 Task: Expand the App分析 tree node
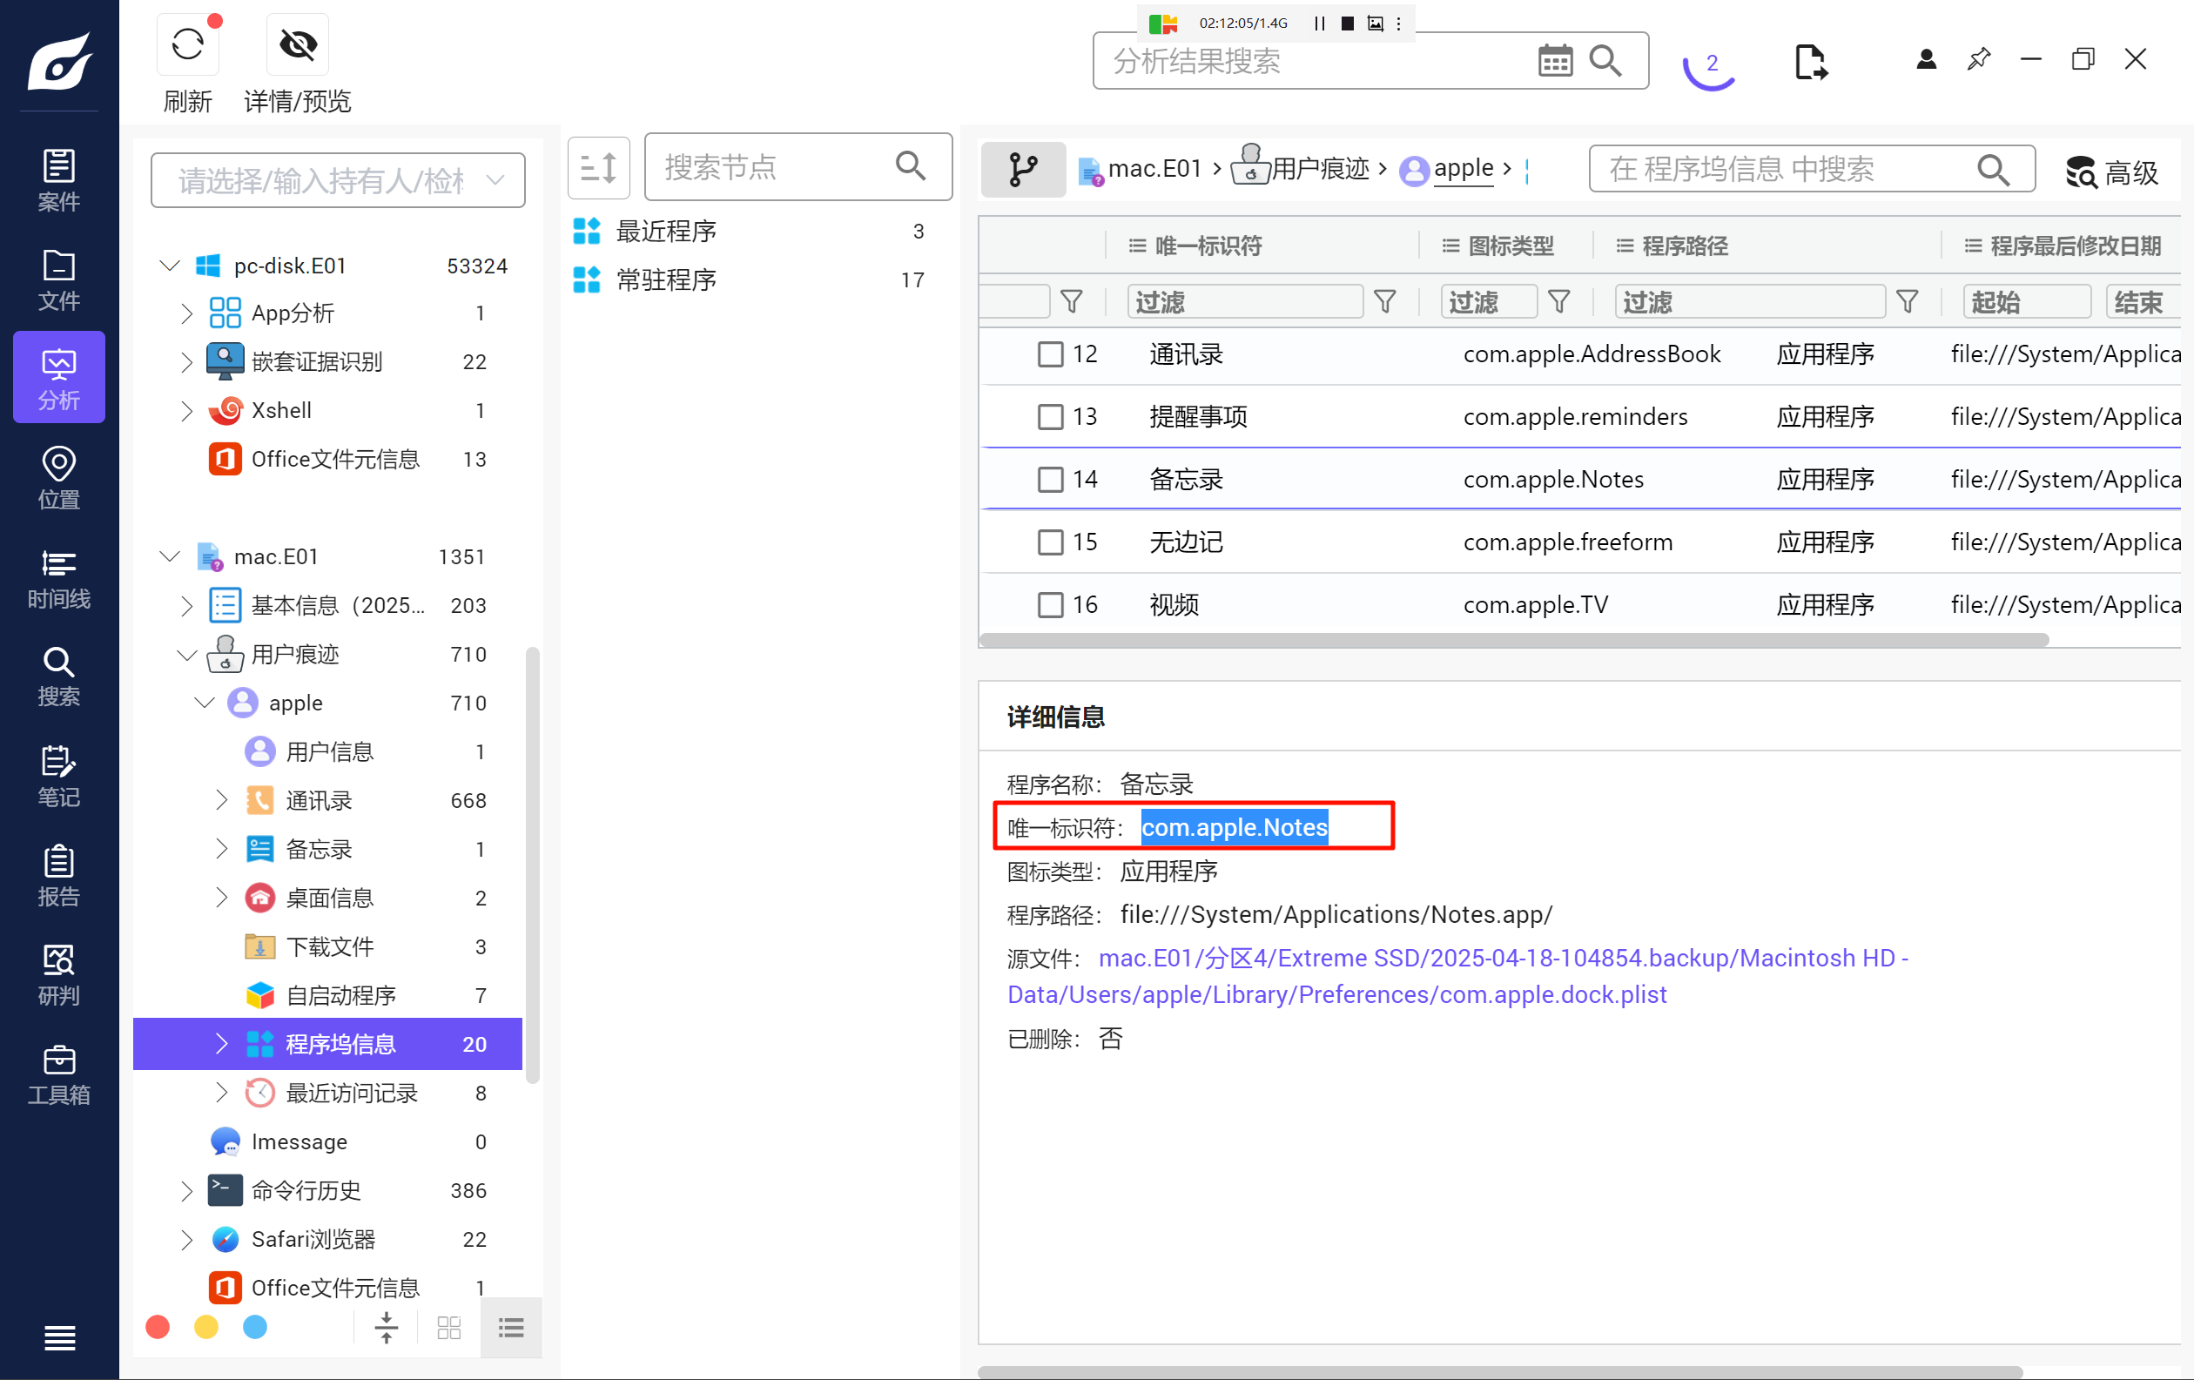tap(187, 313)
